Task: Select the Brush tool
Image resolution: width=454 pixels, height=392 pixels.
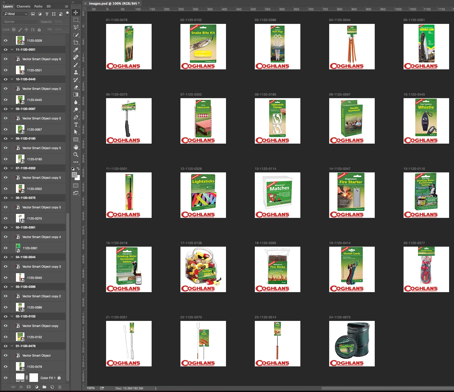Action: pyautogui.click(x=76, y=65)
